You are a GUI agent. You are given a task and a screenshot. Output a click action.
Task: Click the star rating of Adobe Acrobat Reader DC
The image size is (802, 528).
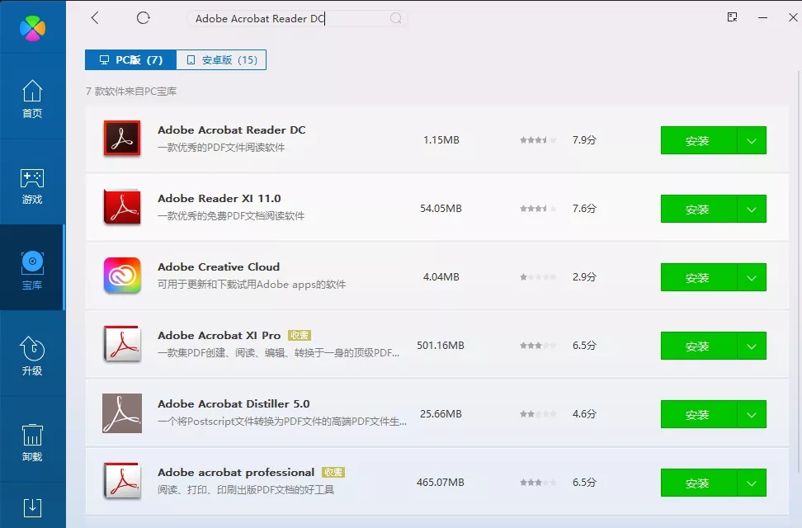[538, 140]
